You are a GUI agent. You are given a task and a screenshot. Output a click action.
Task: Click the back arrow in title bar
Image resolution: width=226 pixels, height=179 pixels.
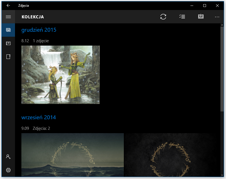click(8, 6)
